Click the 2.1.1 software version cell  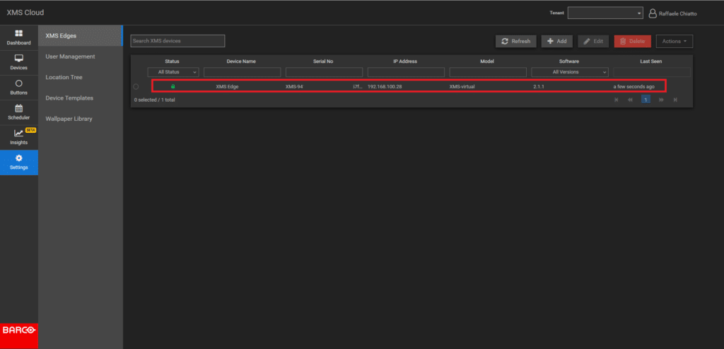(x=539, y=87)
